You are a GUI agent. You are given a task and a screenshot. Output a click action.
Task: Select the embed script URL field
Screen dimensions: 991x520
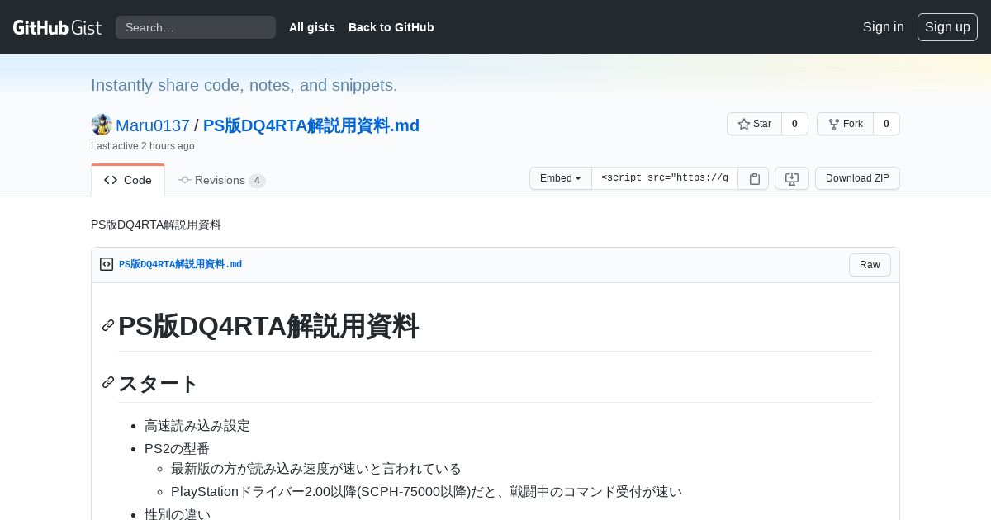pyautogui.click(x=665, y=178)
